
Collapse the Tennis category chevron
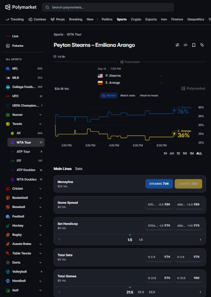40,124
